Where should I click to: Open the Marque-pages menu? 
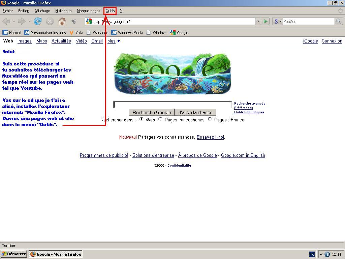[88, 11]
